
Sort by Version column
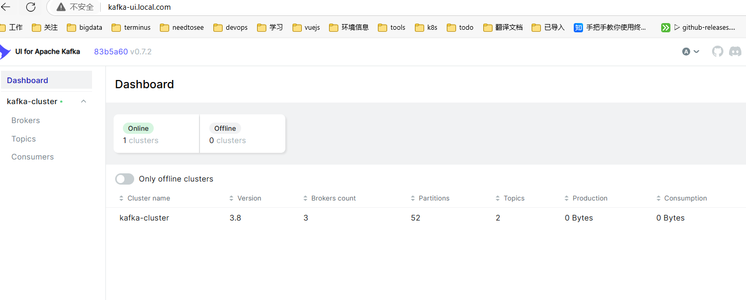[245, 198]
